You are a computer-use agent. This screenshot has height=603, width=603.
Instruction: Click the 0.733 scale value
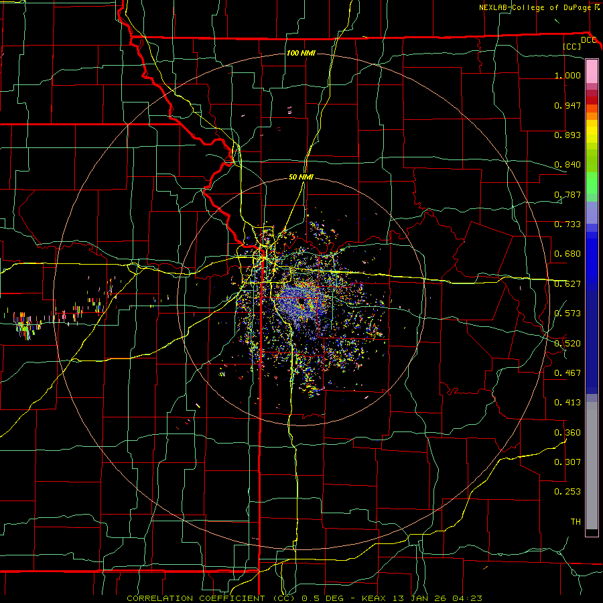567,224
